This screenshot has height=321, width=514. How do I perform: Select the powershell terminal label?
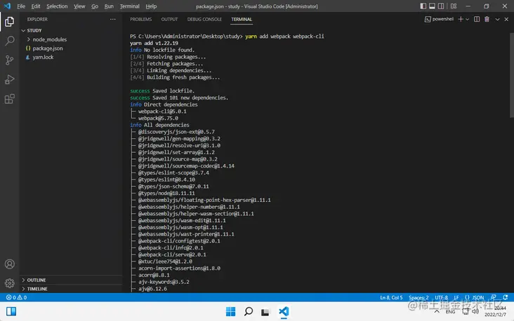[440, 20]
